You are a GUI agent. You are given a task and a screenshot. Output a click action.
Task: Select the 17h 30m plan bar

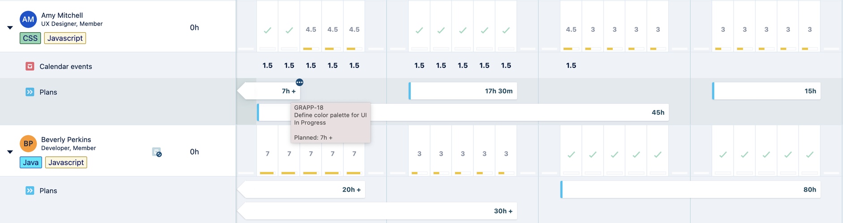tap(463, 91)
